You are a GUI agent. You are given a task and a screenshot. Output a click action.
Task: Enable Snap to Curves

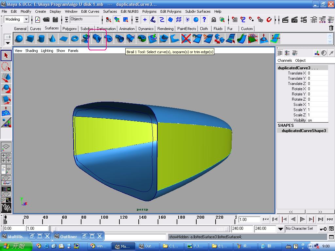coord(243,20)
